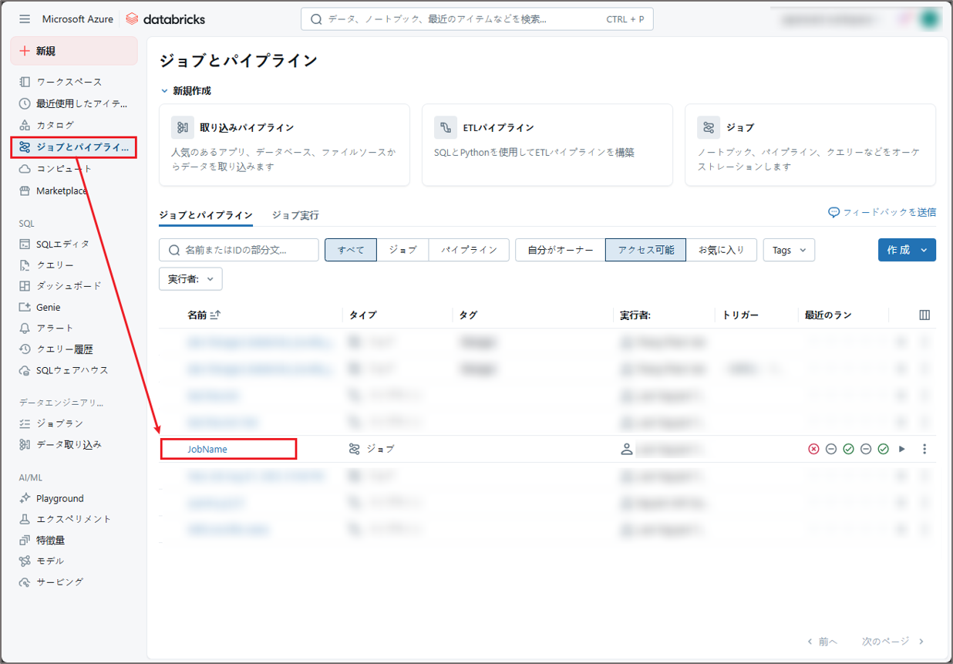Screen dimensions: 953x664
Task: Select the ジョブとパイプライン tab
Action: coord(206,215)
